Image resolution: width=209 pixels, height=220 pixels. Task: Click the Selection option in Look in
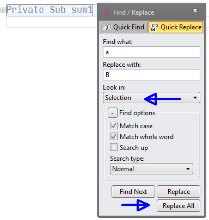click(118, 98)
